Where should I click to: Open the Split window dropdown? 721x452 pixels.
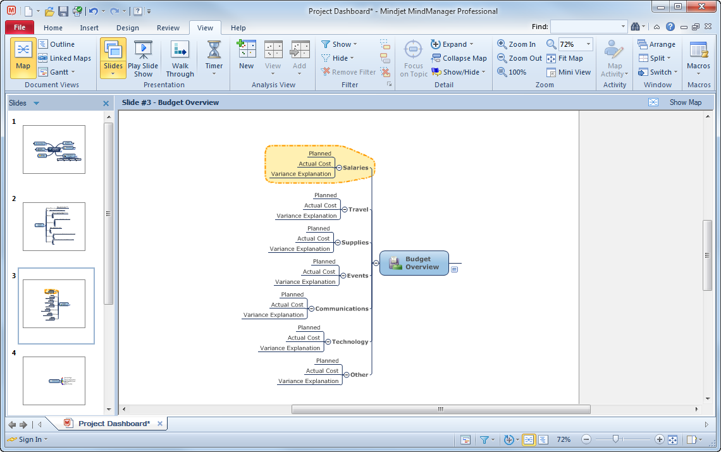[x=655, y=58]
